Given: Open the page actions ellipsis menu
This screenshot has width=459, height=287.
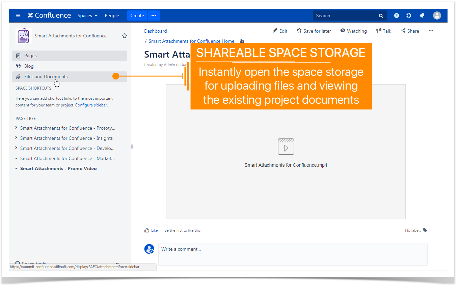Looking at the screenshot, I should coord(431,31).
